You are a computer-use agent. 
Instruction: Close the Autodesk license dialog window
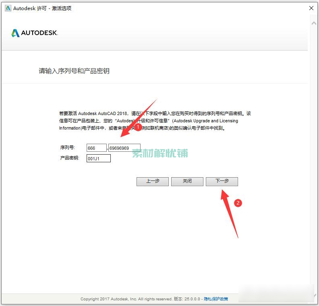[311, 8]
